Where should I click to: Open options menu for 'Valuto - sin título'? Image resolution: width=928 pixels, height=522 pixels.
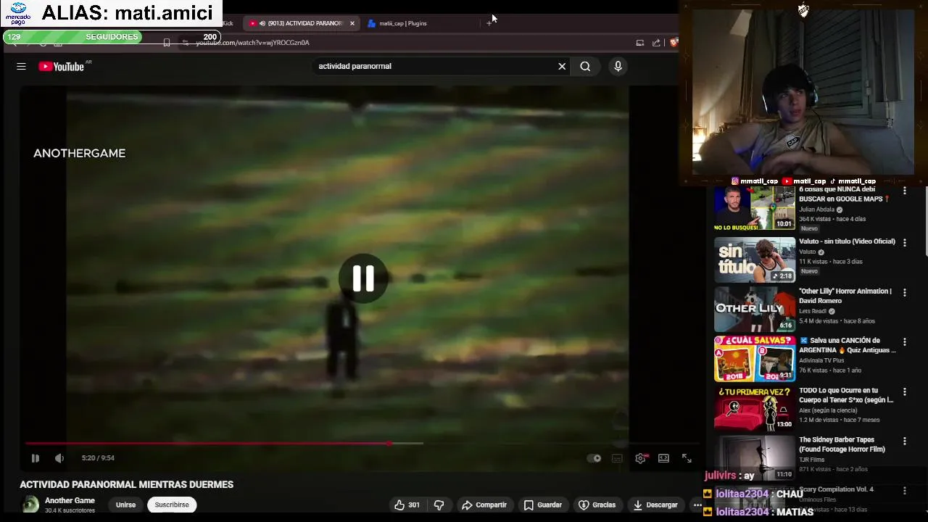904,243
